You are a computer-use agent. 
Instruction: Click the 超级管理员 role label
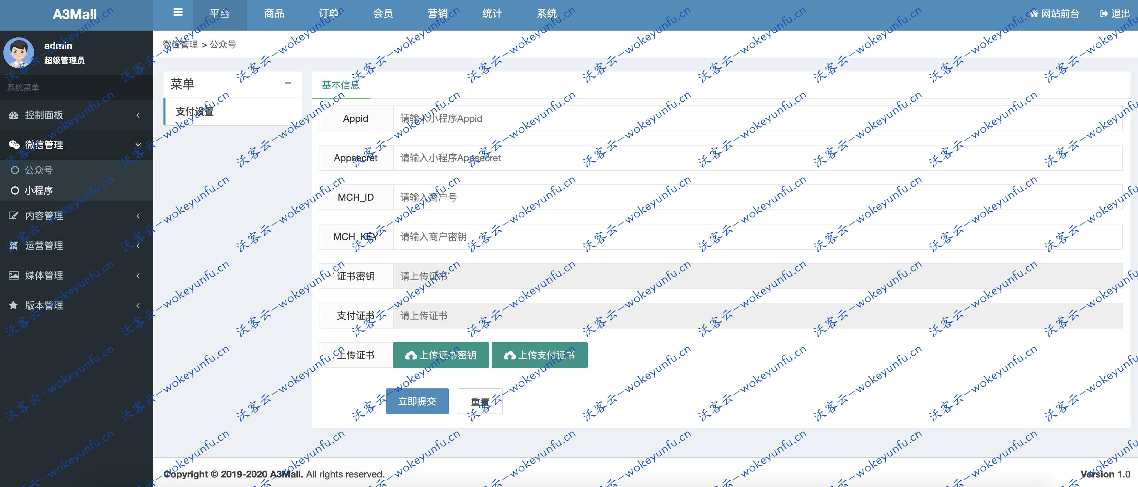[64, 61]
